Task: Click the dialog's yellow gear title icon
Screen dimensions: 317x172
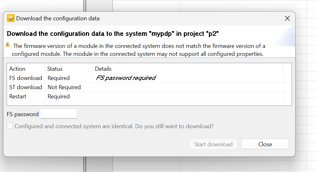Action: [x=11, y=18]
